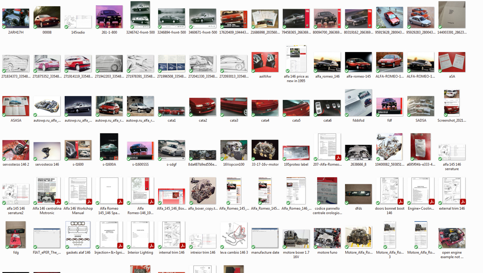
Task: Click the file name '3246894-front-500'
Action: (x=171, y=33)
